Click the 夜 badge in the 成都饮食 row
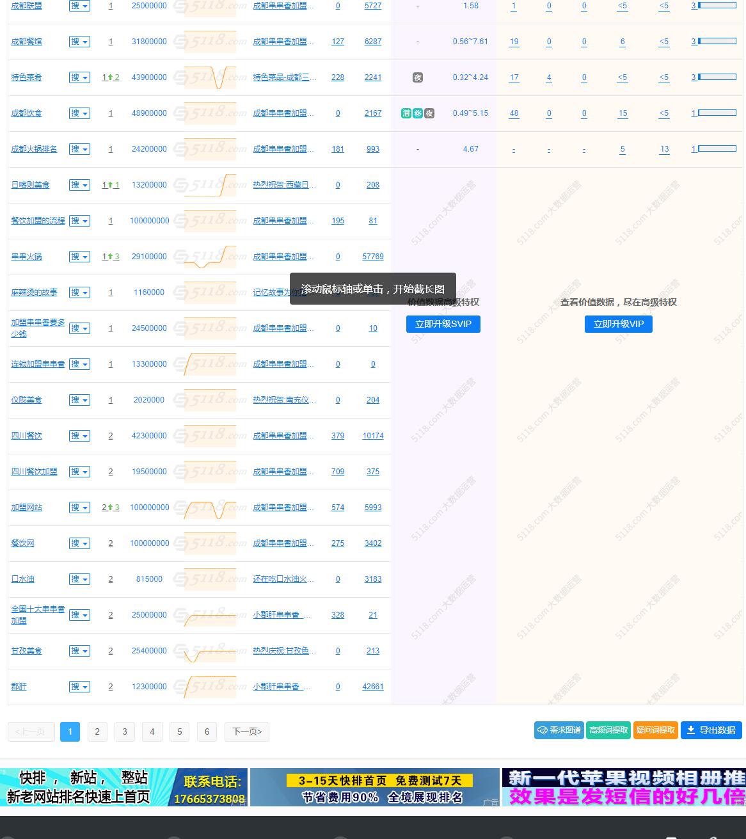746x839 pixels. [x=429, y=113]
